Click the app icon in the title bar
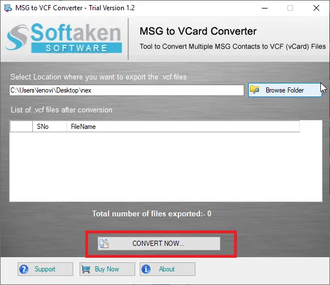Screen dimensions: 330x285 (x=8, y=8)
